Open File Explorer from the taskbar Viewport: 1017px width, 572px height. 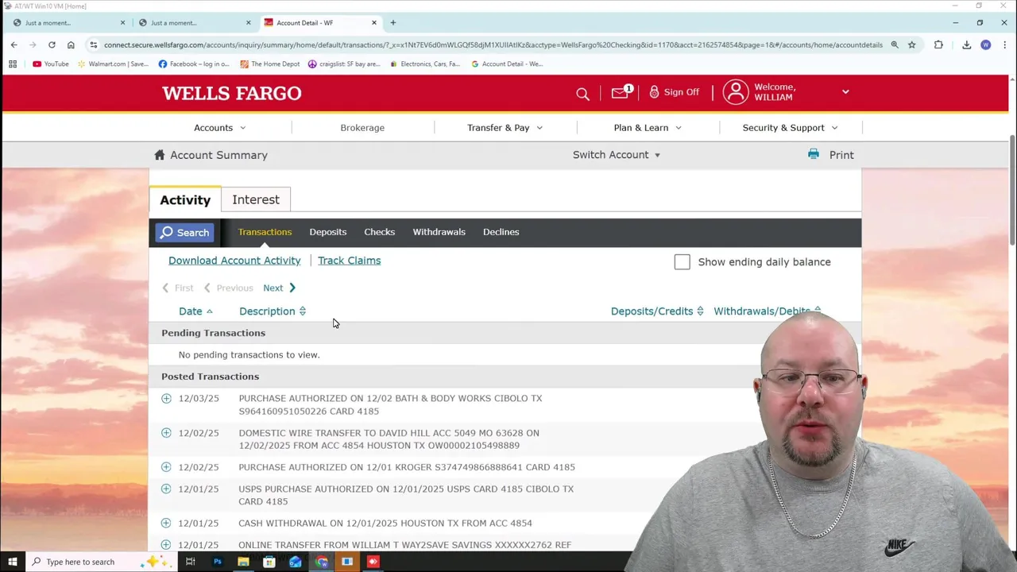click(x=243, y=562)
